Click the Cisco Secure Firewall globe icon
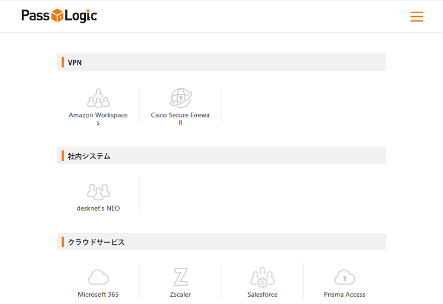The image size is (443, 304). (180, 98)
